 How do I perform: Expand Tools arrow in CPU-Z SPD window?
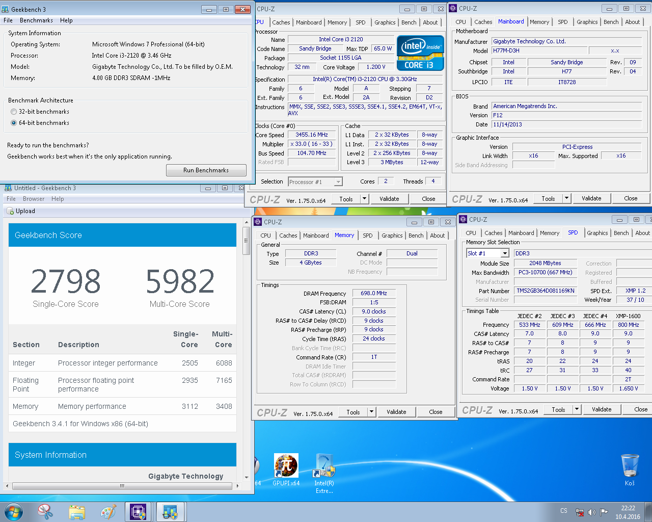click(577, 409)
